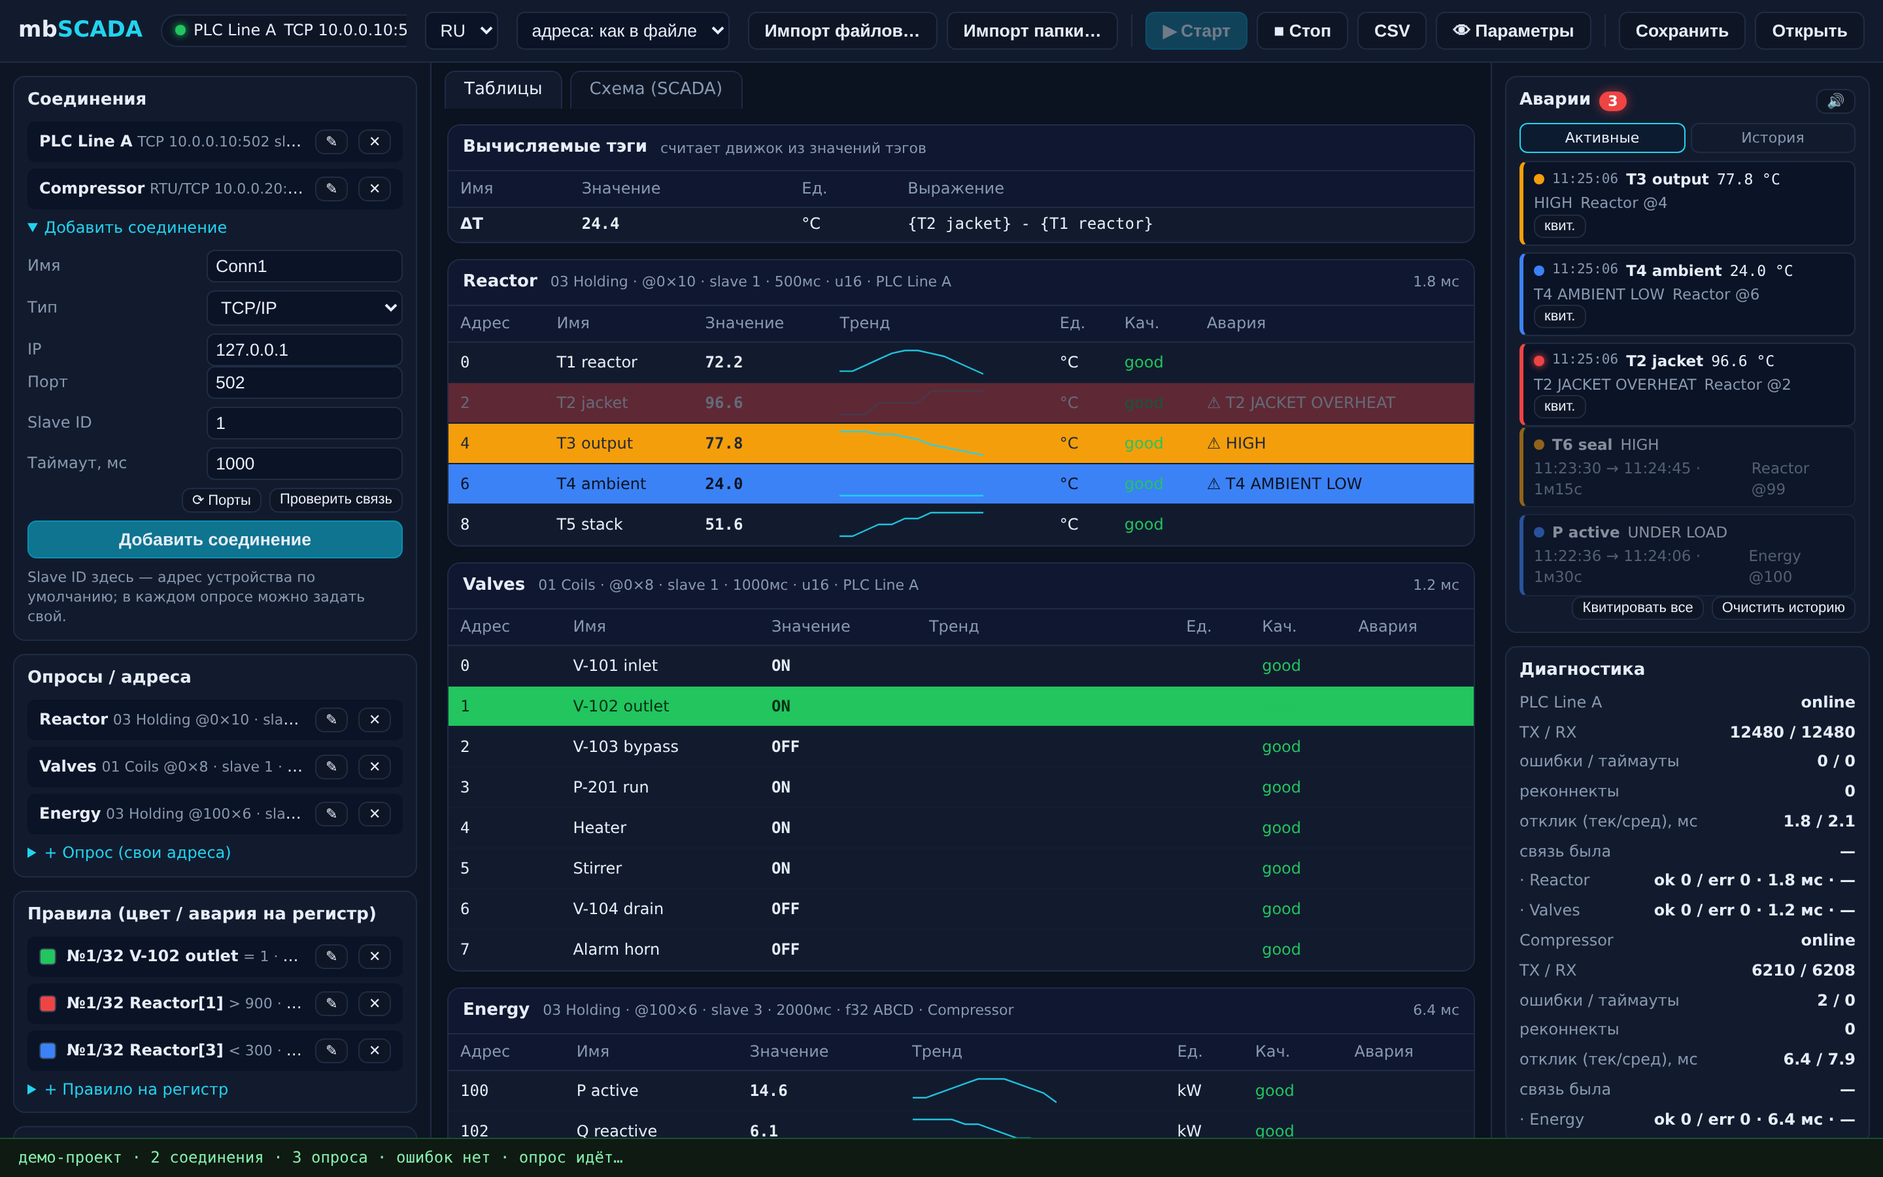Expand '+ Опрос (свои адреса)'
Viewport: 1883px width, 1177px height.
[129, 853]
